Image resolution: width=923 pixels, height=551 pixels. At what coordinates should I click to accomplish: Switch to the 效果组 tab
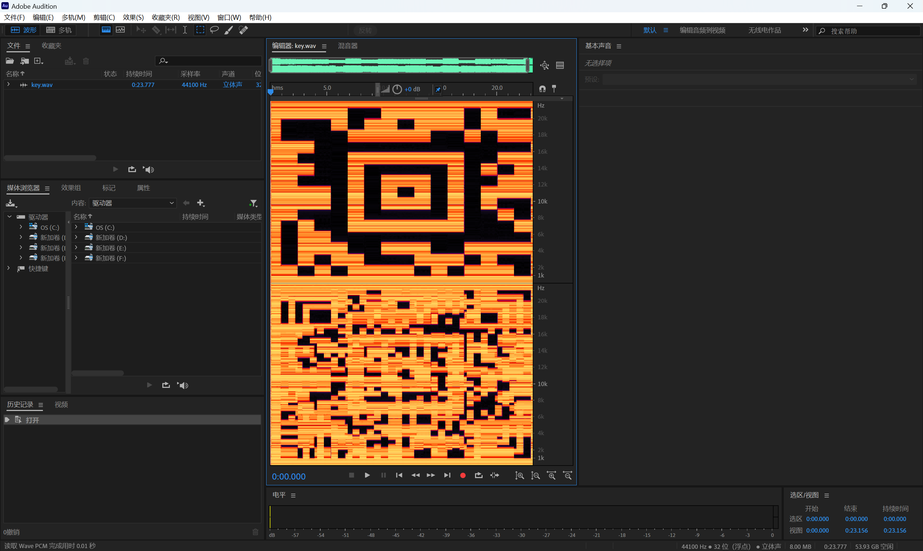[71, 188]
